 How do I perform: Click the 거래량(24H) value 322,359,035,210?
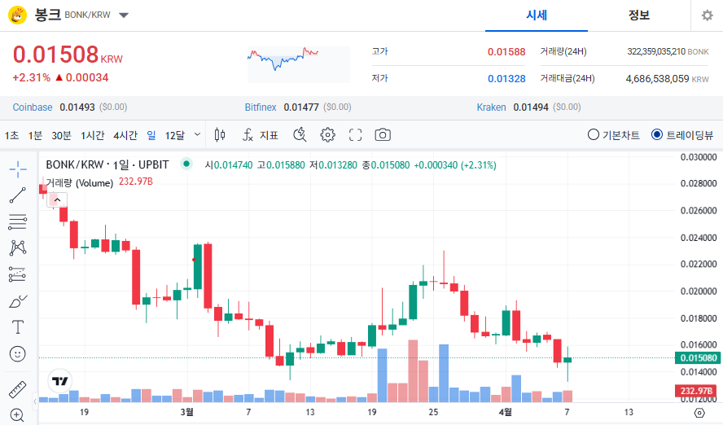click(x=655, y=51)
